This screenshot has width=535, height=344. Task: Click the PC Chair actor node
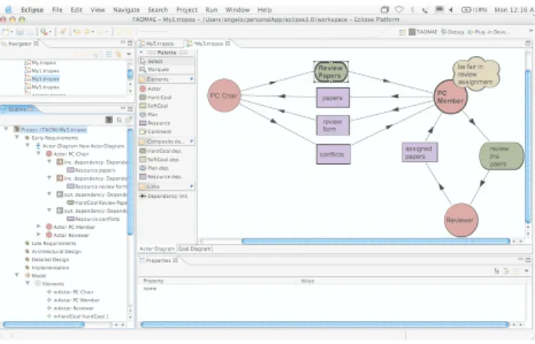click(224, 95)
